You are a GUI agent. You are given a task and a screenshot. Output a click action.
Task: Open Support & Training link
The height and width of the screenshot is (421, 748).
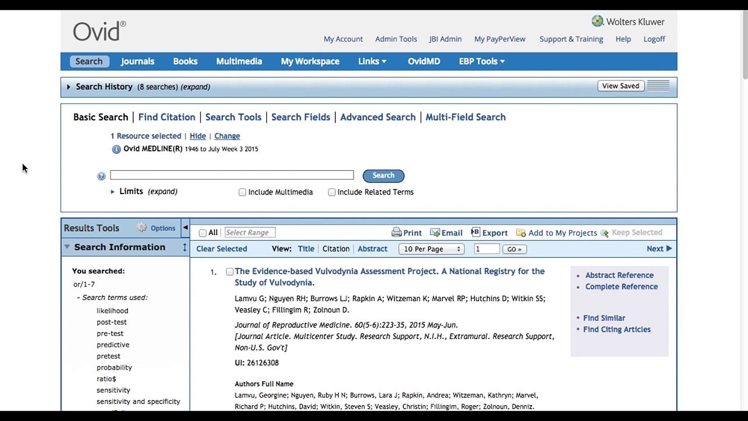pyautogui.click(x=571, y=39)
